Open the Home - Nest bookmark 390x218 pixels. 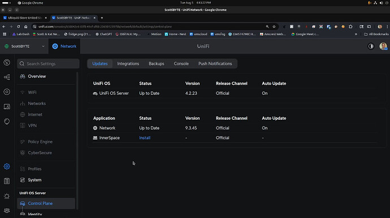[175, 34]
